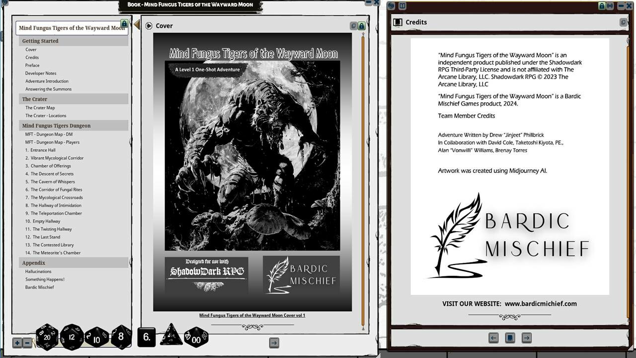The image size is (636, 358).
Task: Pick the d12 die
Action: (x=72, y=337)
